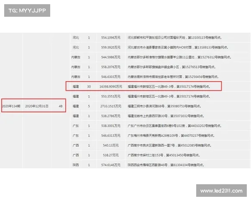Click the address with outlet 第35073032号
The height and width of the screenshot is (201, 251).
coord(166,116)
